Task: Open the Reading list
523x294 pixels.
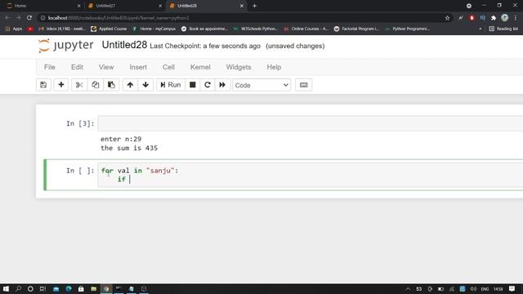Action: pos(503,29)
